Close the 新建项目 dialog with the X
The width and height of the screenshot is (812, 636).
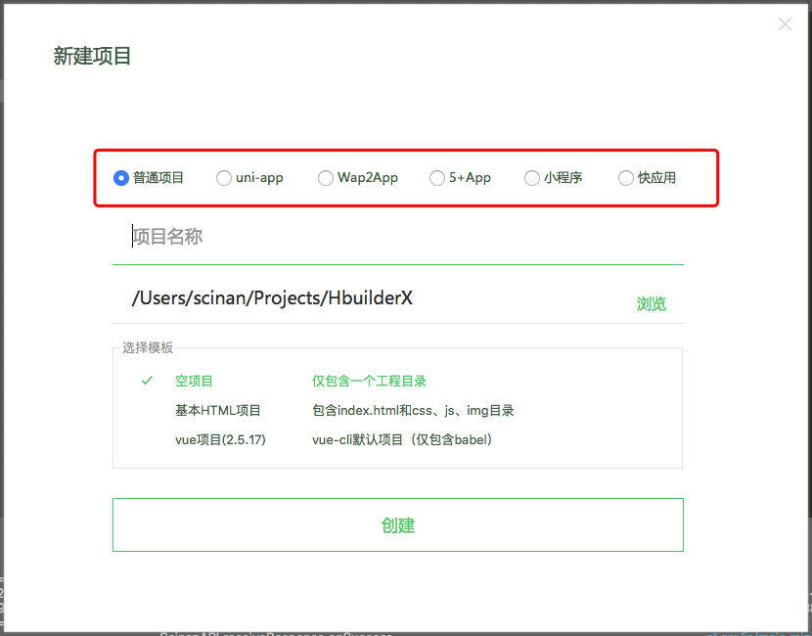785,24
